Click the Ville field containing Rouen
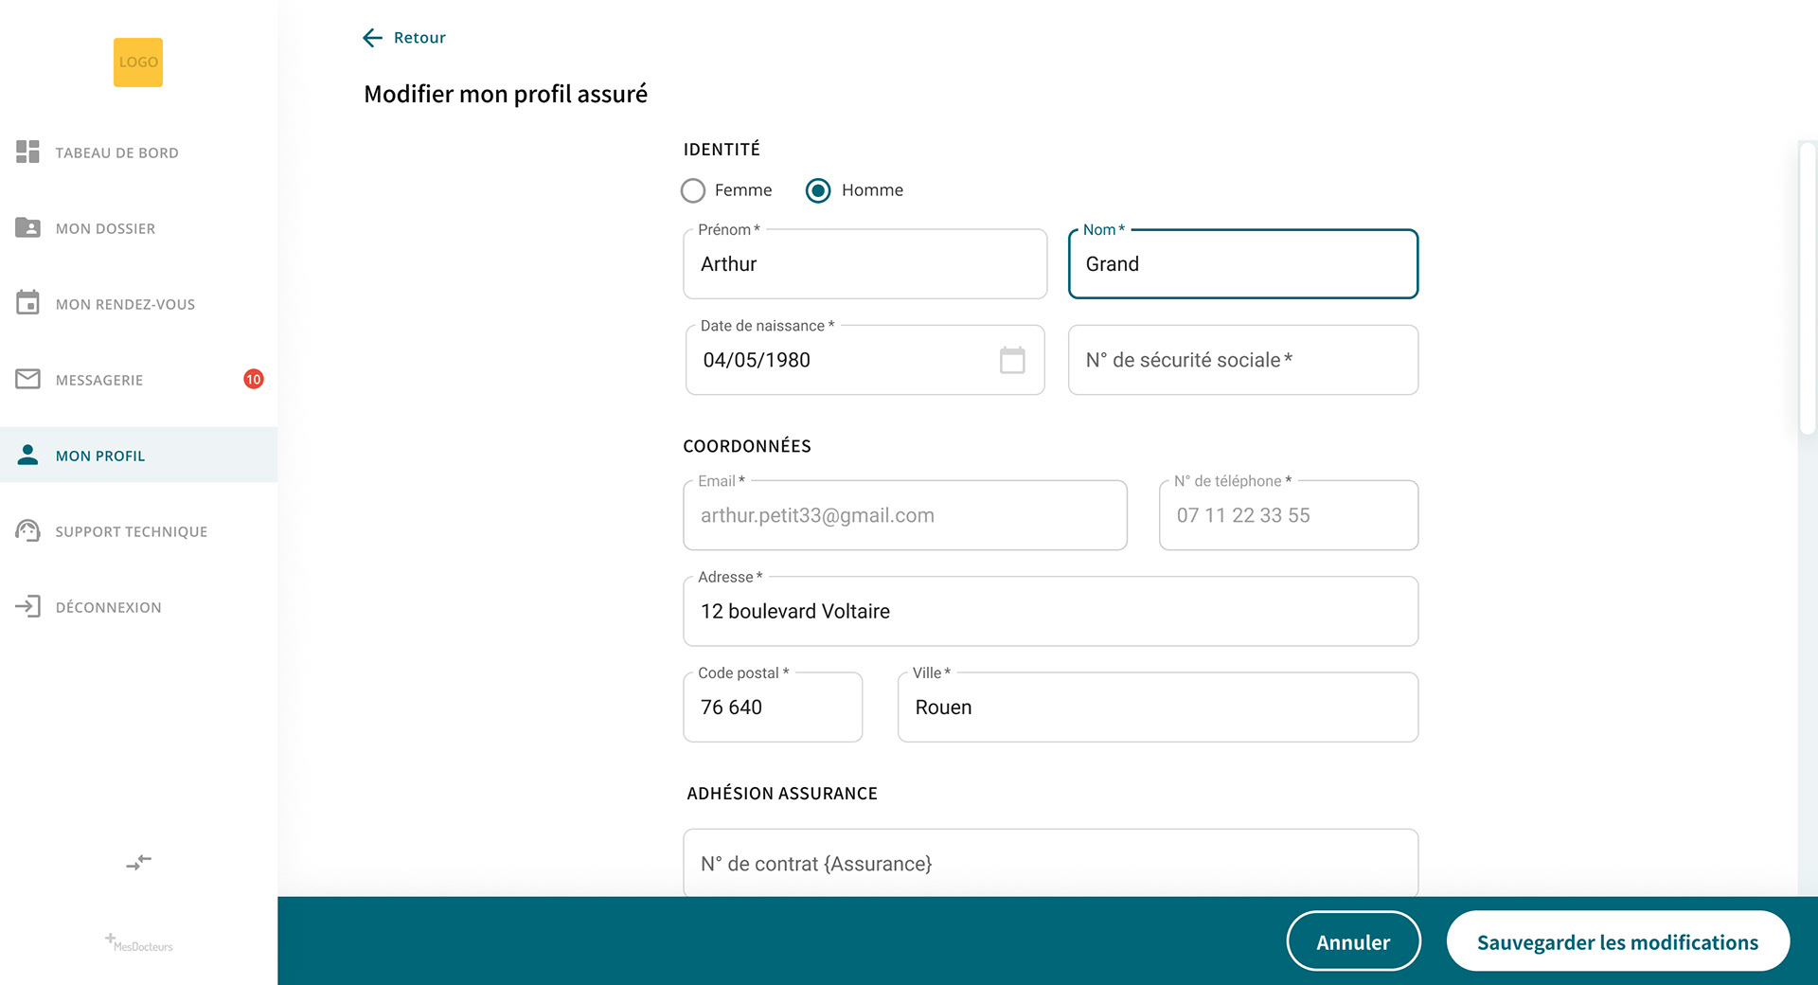1818x985 pixels. (1157, 707)
